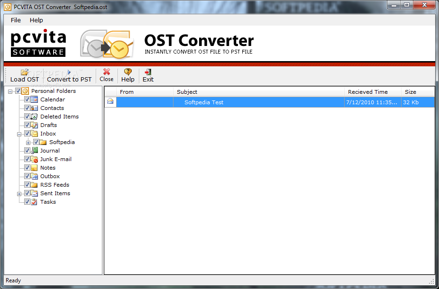439x289 pixels.
Task: Click the 32 Kb size cell
Action: pos(418,102)
